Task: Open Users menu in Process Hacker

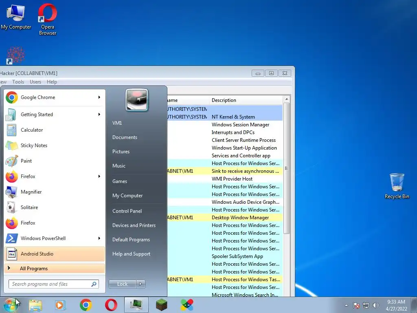Action: point(35,82)
